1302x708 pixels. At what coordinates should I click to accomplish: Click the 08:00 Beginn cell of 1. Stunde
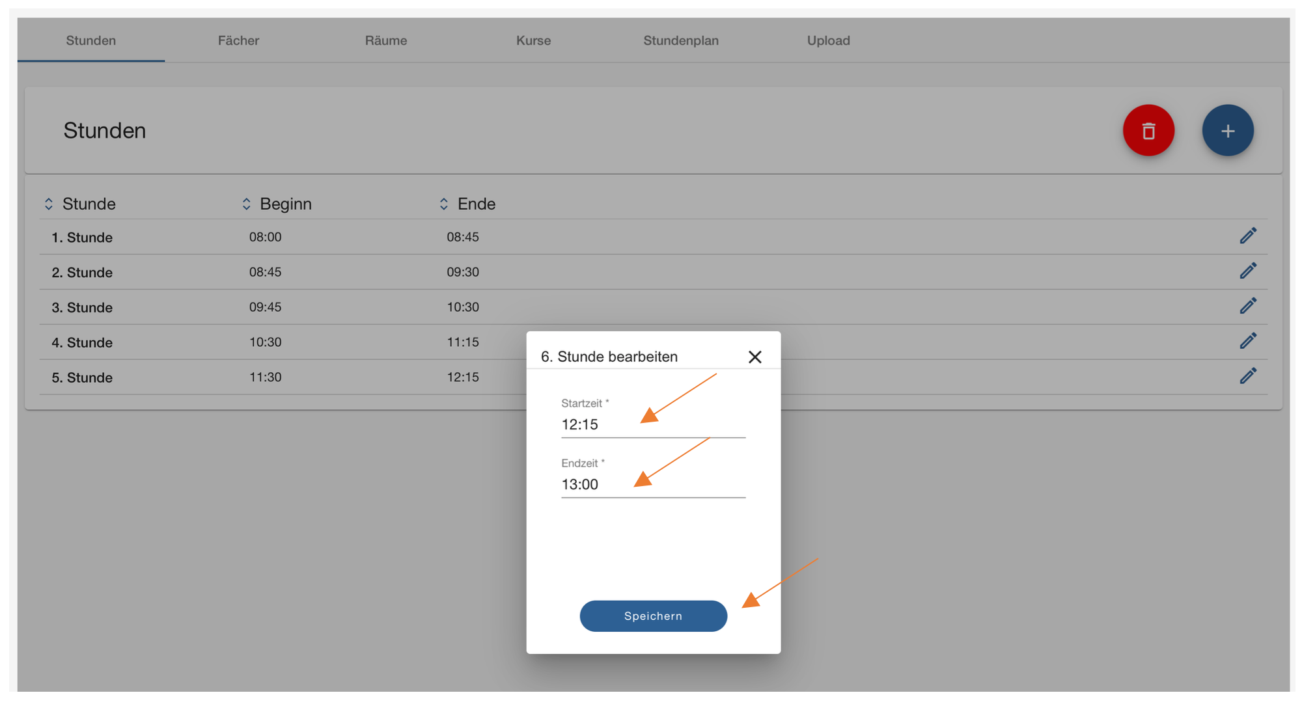click(265, 237)
